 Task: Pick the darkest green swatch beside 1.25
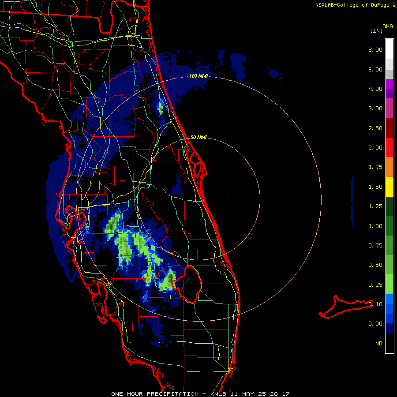tap(390, 206)
